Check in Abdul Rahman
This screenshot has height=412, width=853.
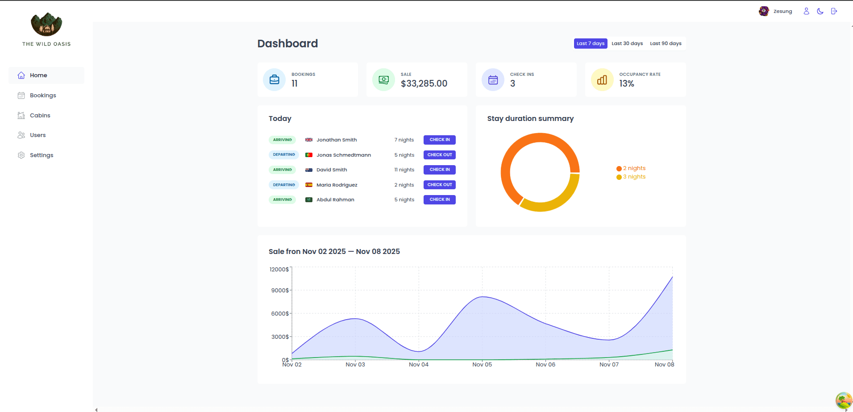pyautogui.click(x=440, y=200)
